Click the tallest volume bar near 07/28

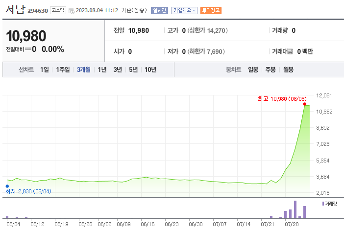point(295,209)
